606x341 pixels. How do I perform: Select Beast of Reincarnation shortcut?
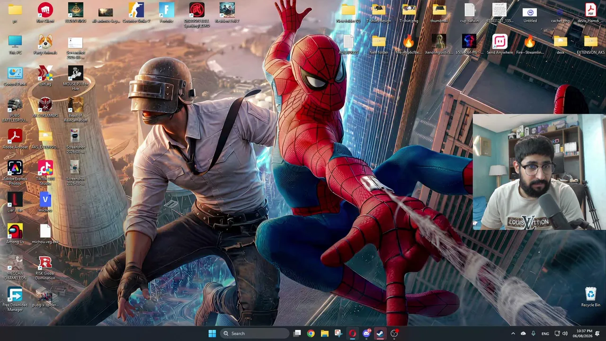(x=75, y=110)
